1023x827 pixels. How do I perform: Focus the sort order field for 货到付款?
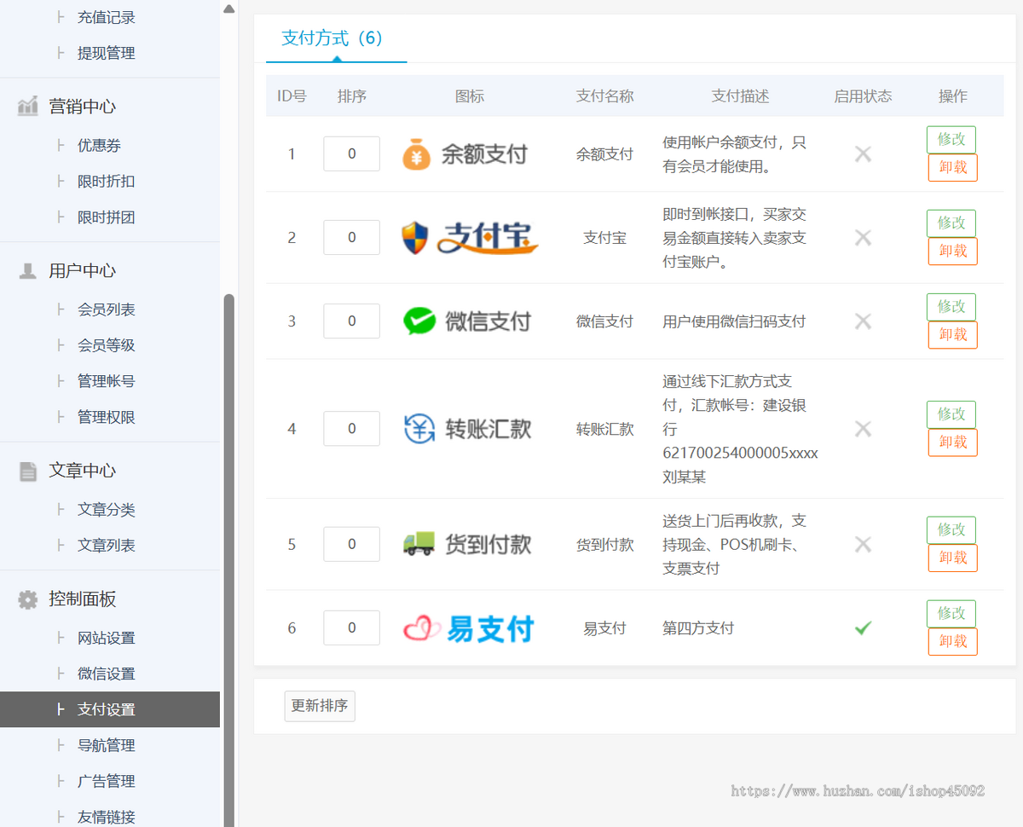click(351, 544)
